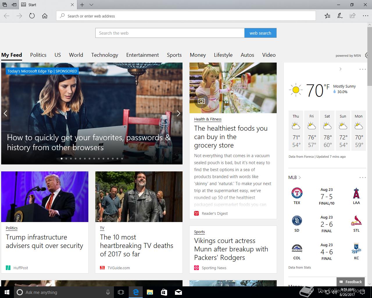This screenshot has width=372, height=298.
Task: Open Microsoft Store from taskbar
Action: [x=164, y=292]
